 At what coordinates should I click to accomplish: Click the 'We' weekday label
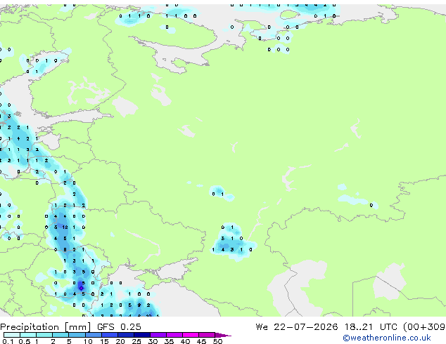point(262,327)
